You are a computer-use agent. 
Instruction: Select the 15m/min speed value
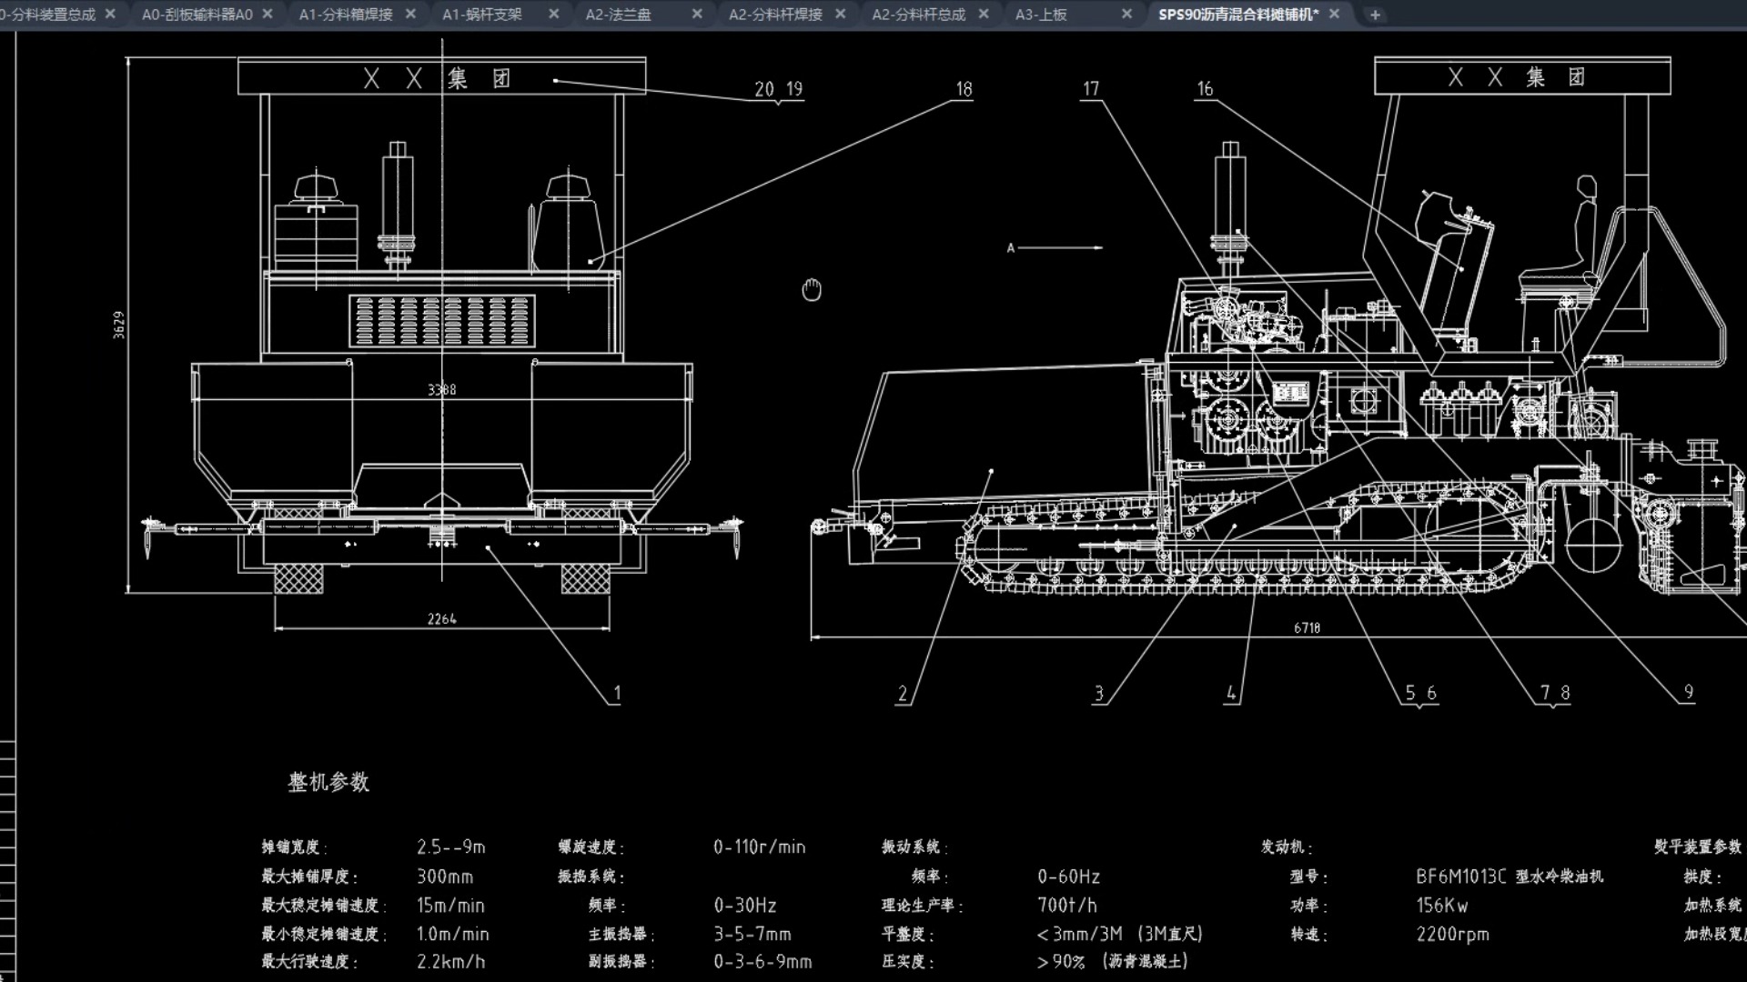coord(450,907)
